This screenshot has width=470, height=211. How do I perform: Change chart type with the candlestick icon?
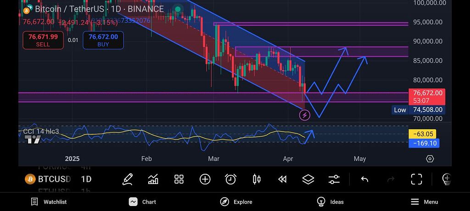(x=257, y=179)
